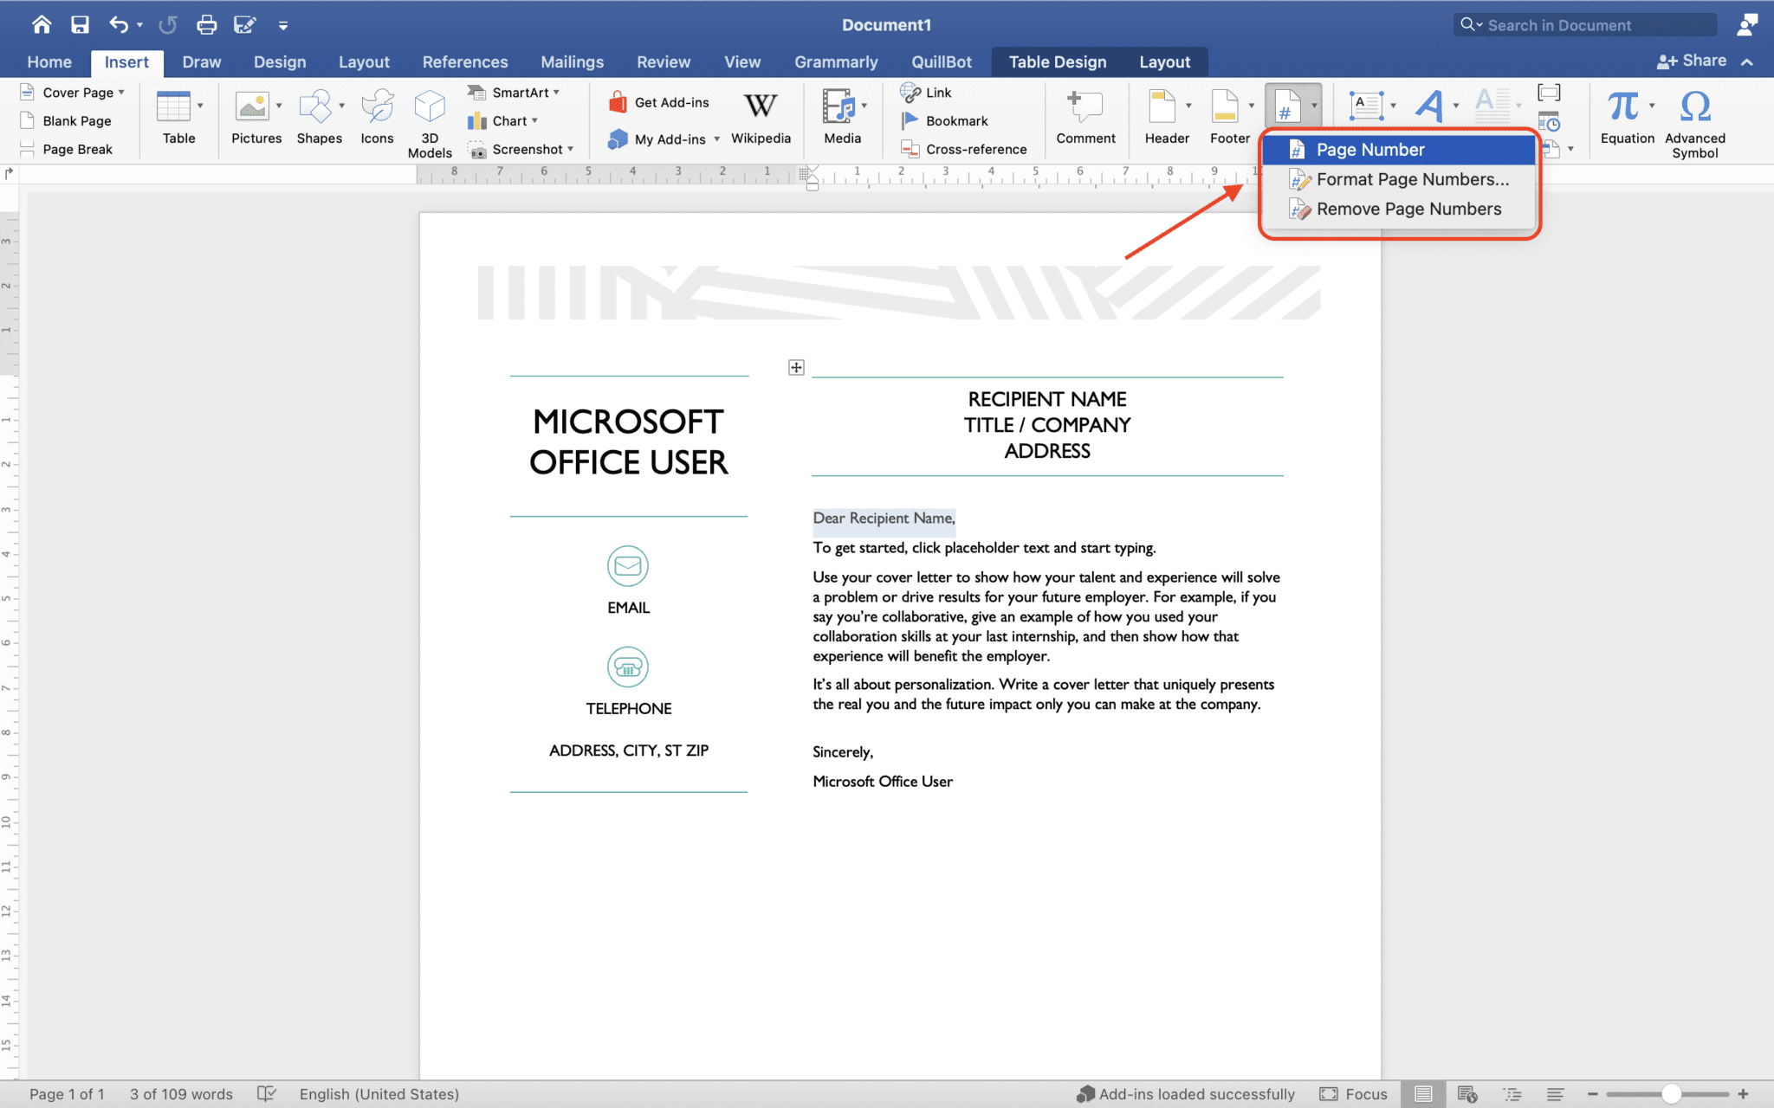
Task: Expand the Cover Page dropdown
Action: coord(121,93)
